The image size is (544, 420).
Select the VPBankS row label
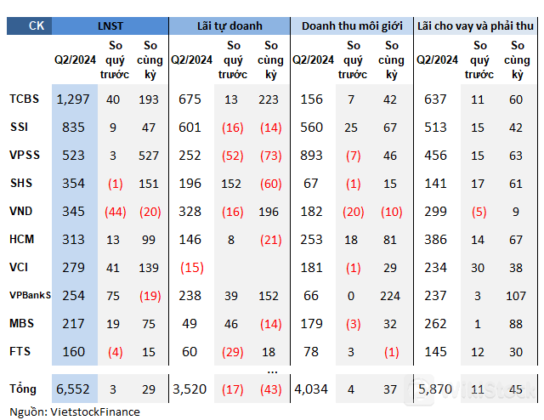coord(30,296)
